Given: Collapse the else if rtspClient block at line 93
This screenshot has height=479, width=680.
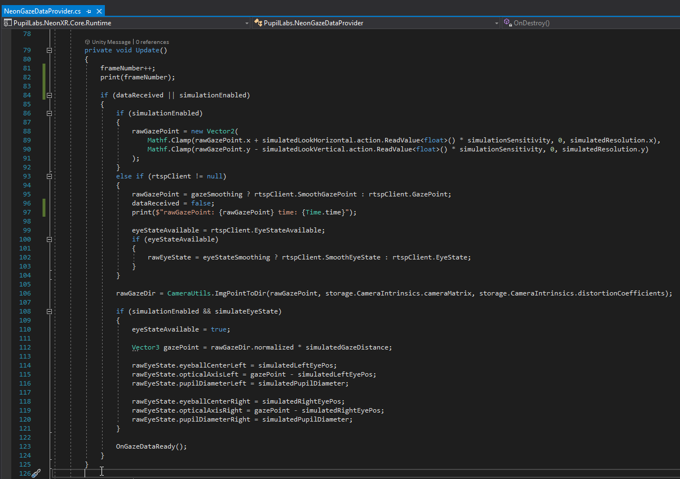Looking at the screenshot, I should [x=49, y=176].
